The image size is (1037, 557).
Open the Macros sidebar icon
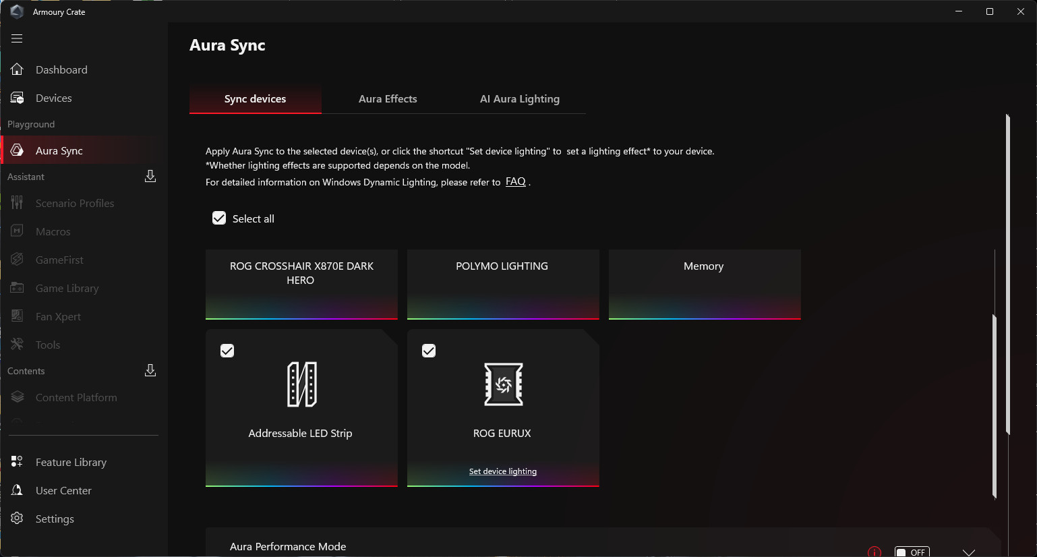(17, 231)
